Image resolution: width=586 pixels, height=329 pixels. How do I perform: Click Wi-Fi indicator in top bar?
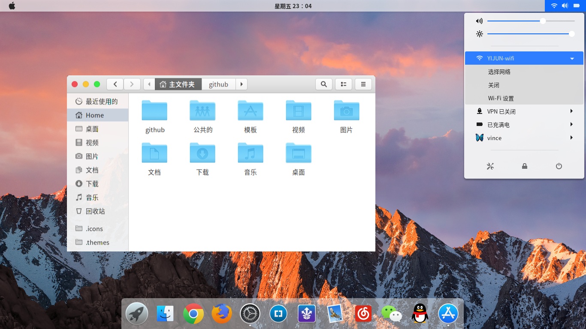pyautogui.click(x=554, y=6)
